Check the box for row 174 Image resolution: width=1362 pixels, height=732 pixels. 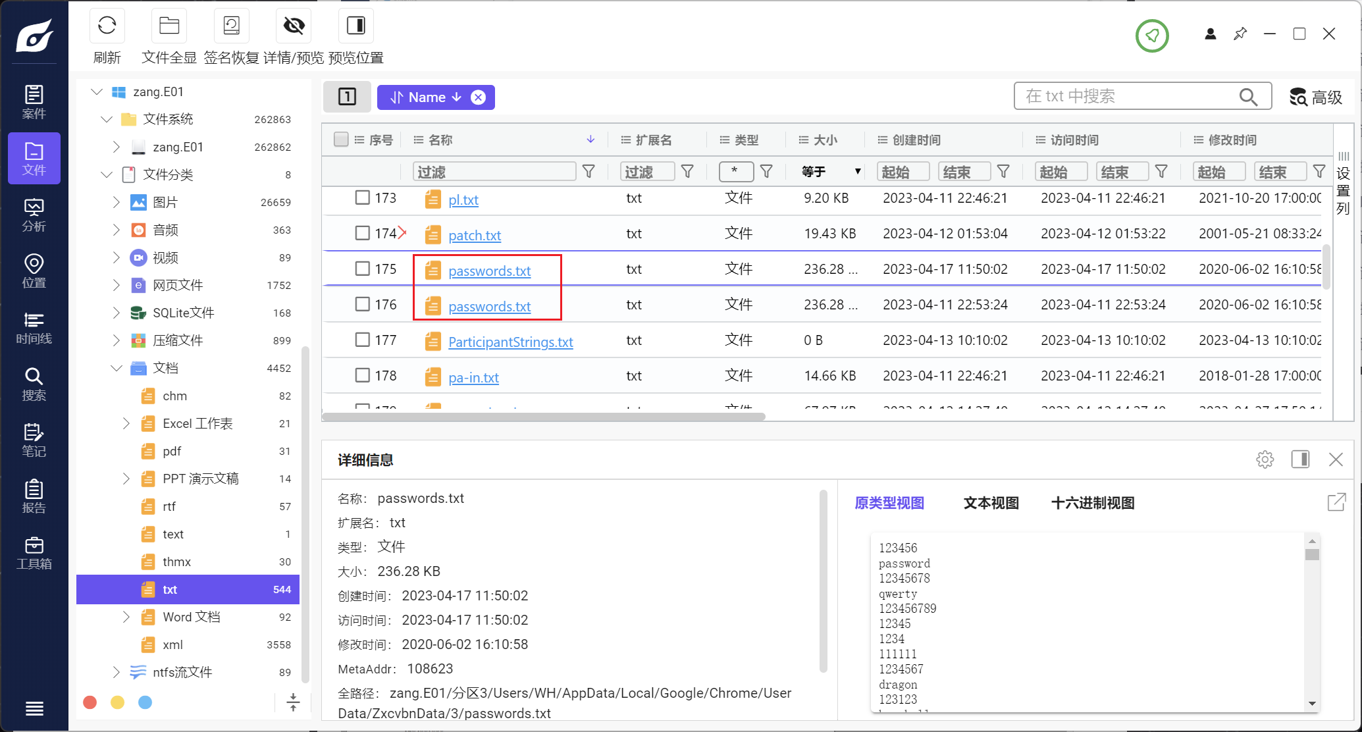(362, 233)
